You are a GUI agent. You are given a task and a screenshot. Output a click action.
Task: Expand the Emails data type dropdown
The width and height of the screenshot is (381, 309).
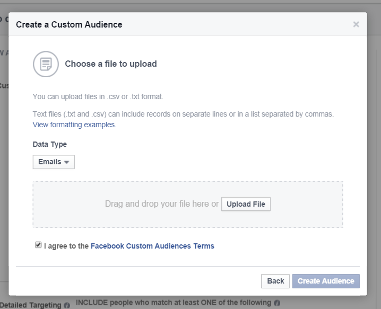(54, 162)
